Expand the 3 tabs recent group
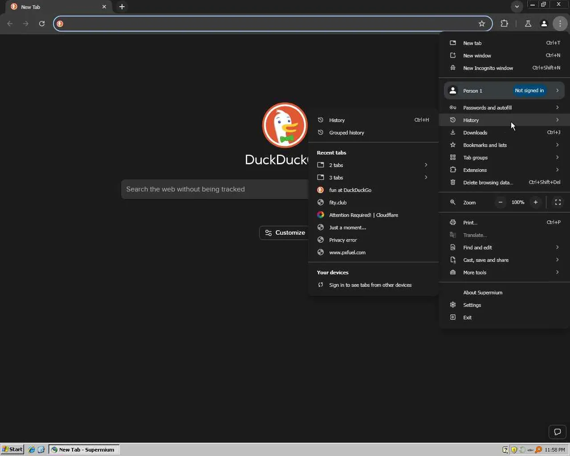570x456 pixels. pos(373,178)
